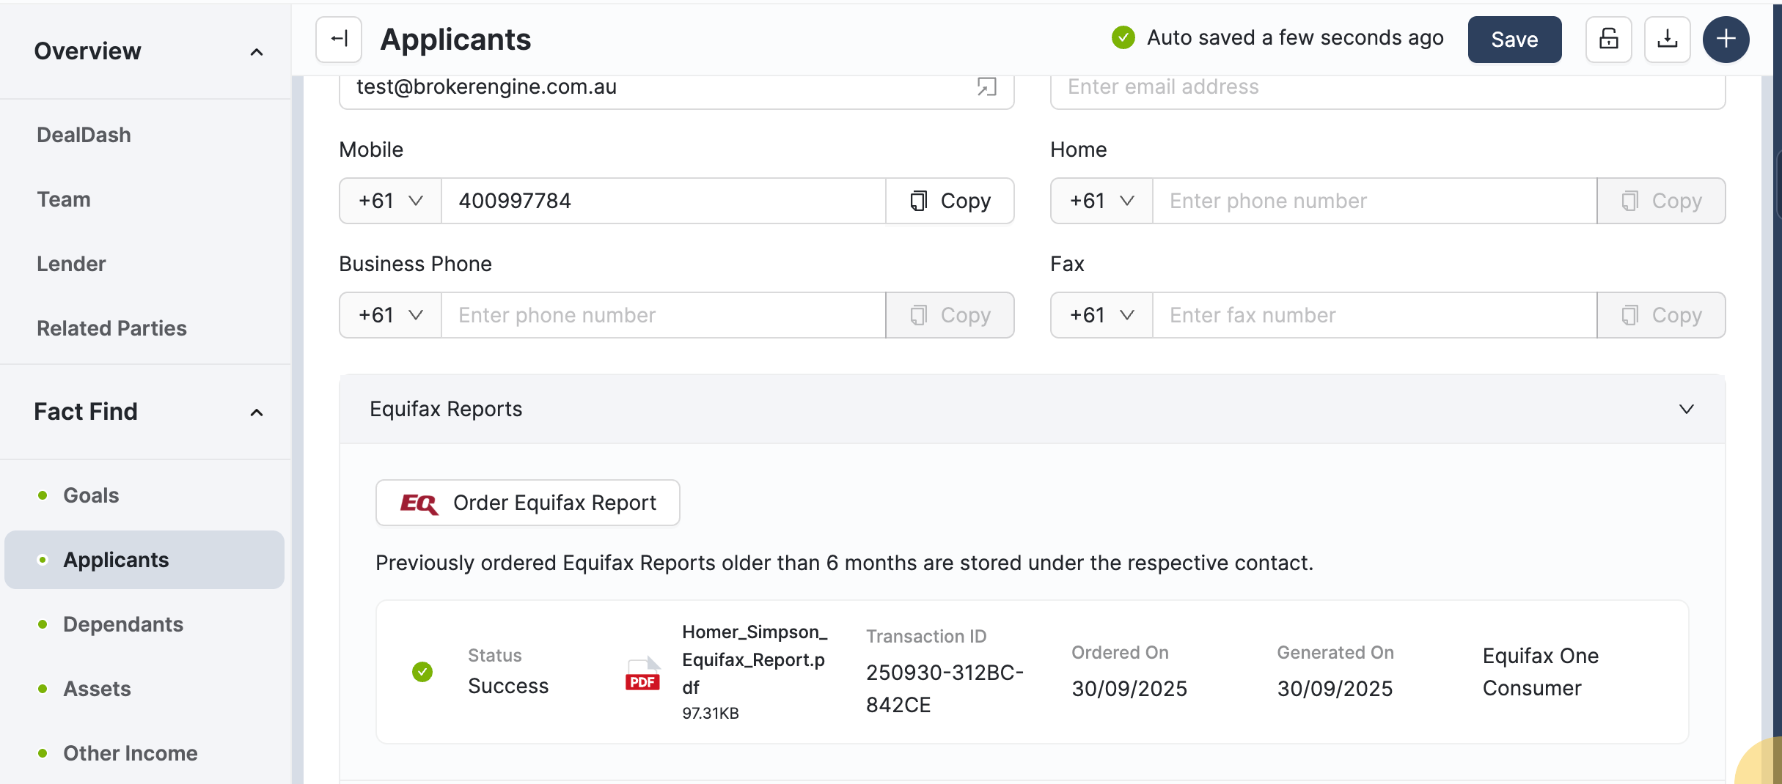Click Order Equifax Report button
Image resolution: width=1782 pixels, height=784 pixels.
pyautogui.click(x=527, y=503)
